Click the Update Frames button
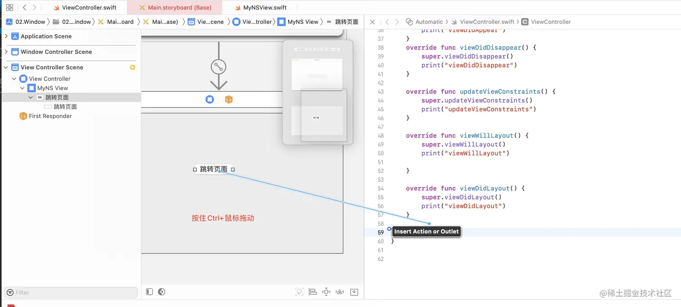 click(299, 292)
